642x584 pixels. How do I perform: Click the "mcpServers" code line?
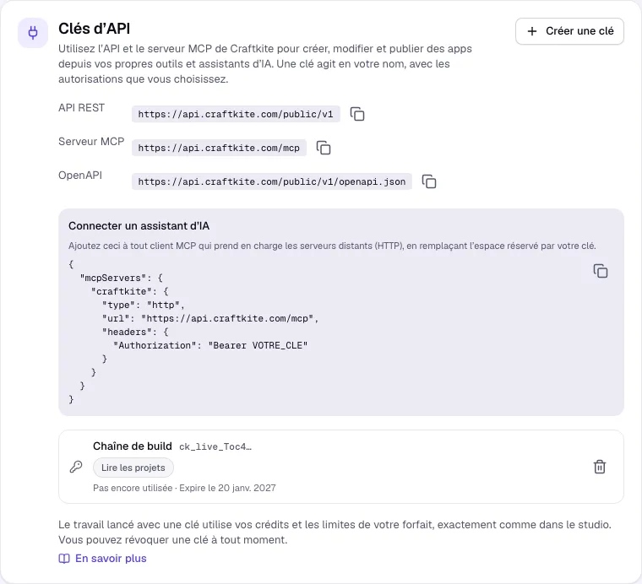[x=121, y=278]
